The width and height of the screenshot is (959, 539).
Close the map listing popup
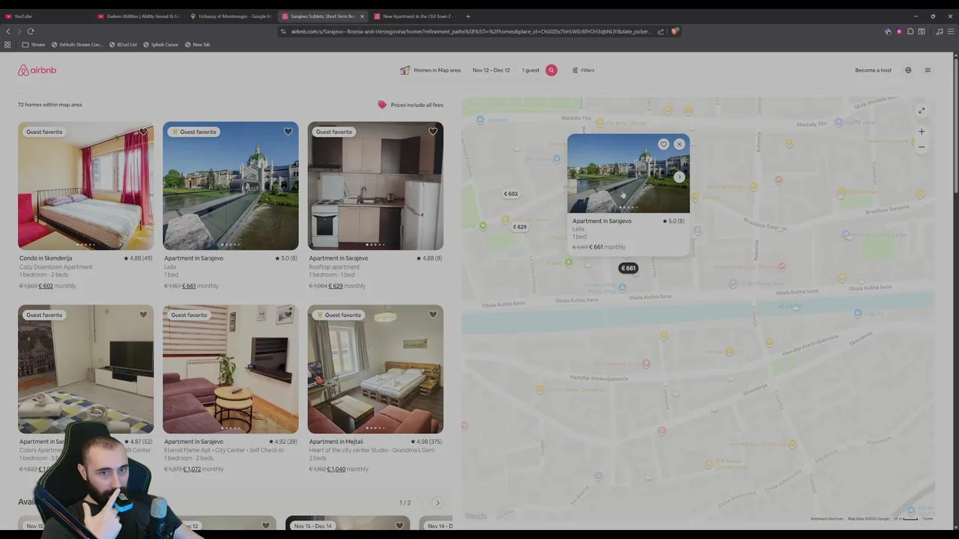[x=679, y=144]
